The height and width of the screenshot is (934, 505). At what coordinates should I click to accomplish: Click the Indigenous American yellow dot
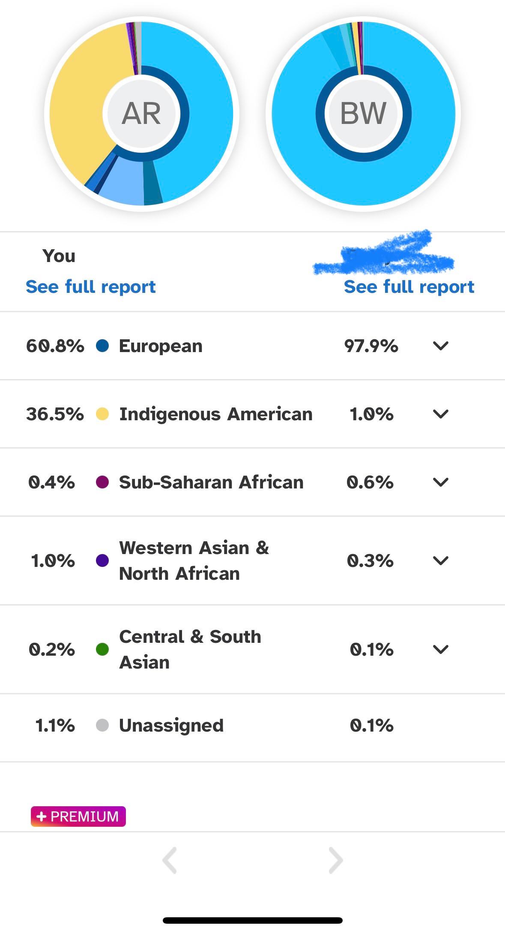coord(102,414)
